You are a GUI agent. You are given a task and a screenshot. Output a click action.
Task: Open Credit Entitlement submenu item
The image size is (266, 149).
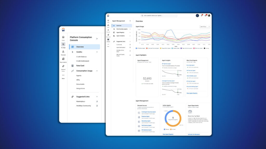click(x=83, y=61)
